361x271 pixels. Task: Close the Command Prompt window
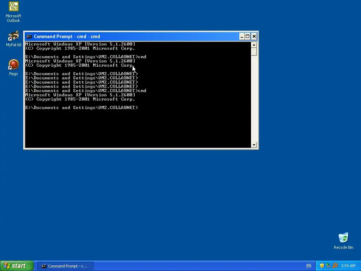254,36
